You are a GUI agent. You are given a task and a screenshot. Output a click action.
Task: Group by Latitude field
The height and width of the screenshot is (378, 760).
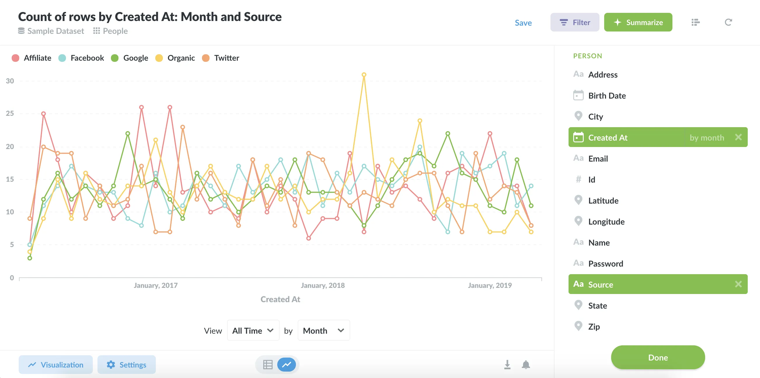tap(658, 200)
